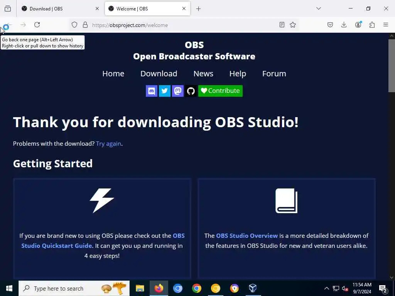395x296 pixels.
Task: Open the Firefox hamburger application menu
Action: pyautogui.click(x=386, y=25)
